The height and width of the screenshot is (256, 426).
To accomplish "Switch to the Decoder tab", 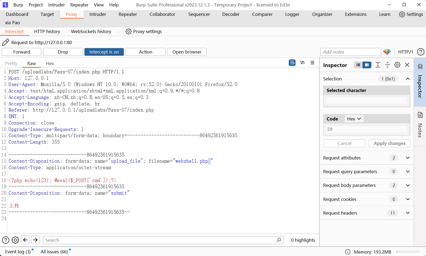I will [x=231, y=14].
